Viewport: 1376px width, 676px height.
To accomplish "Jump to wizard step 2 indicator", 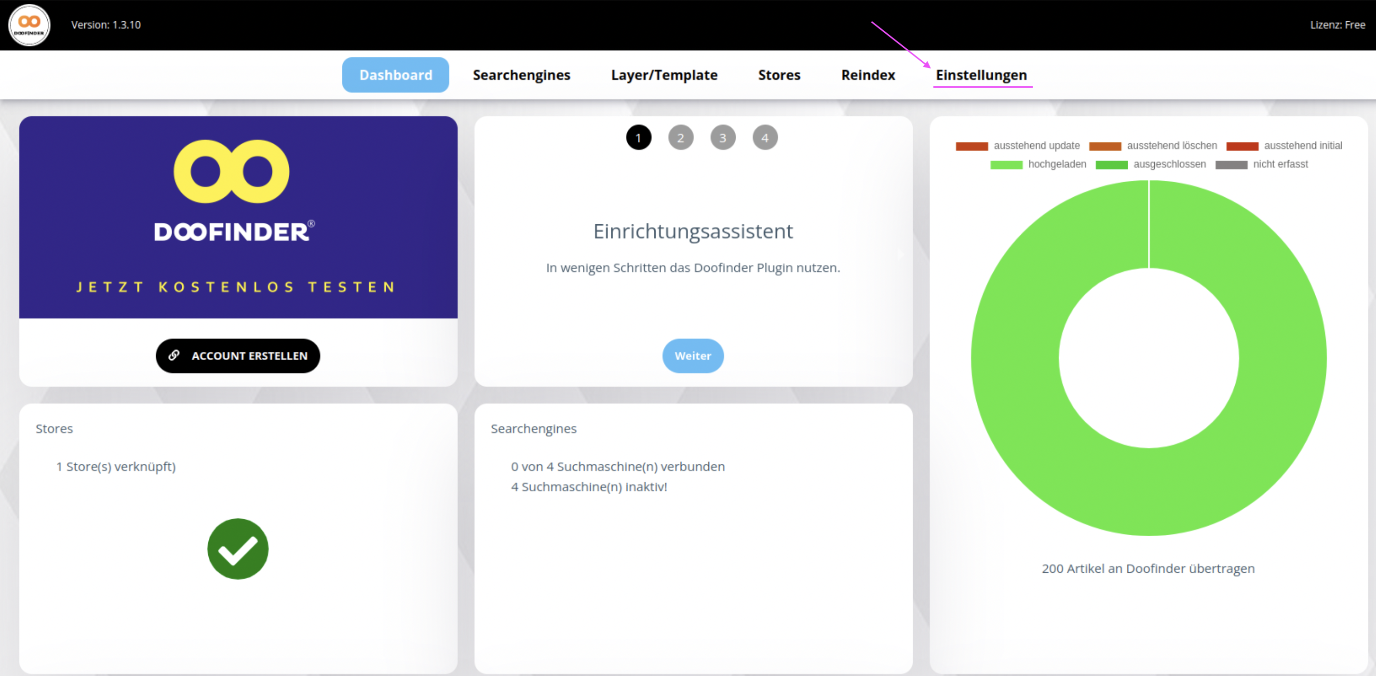I will (x=680, y=138).
